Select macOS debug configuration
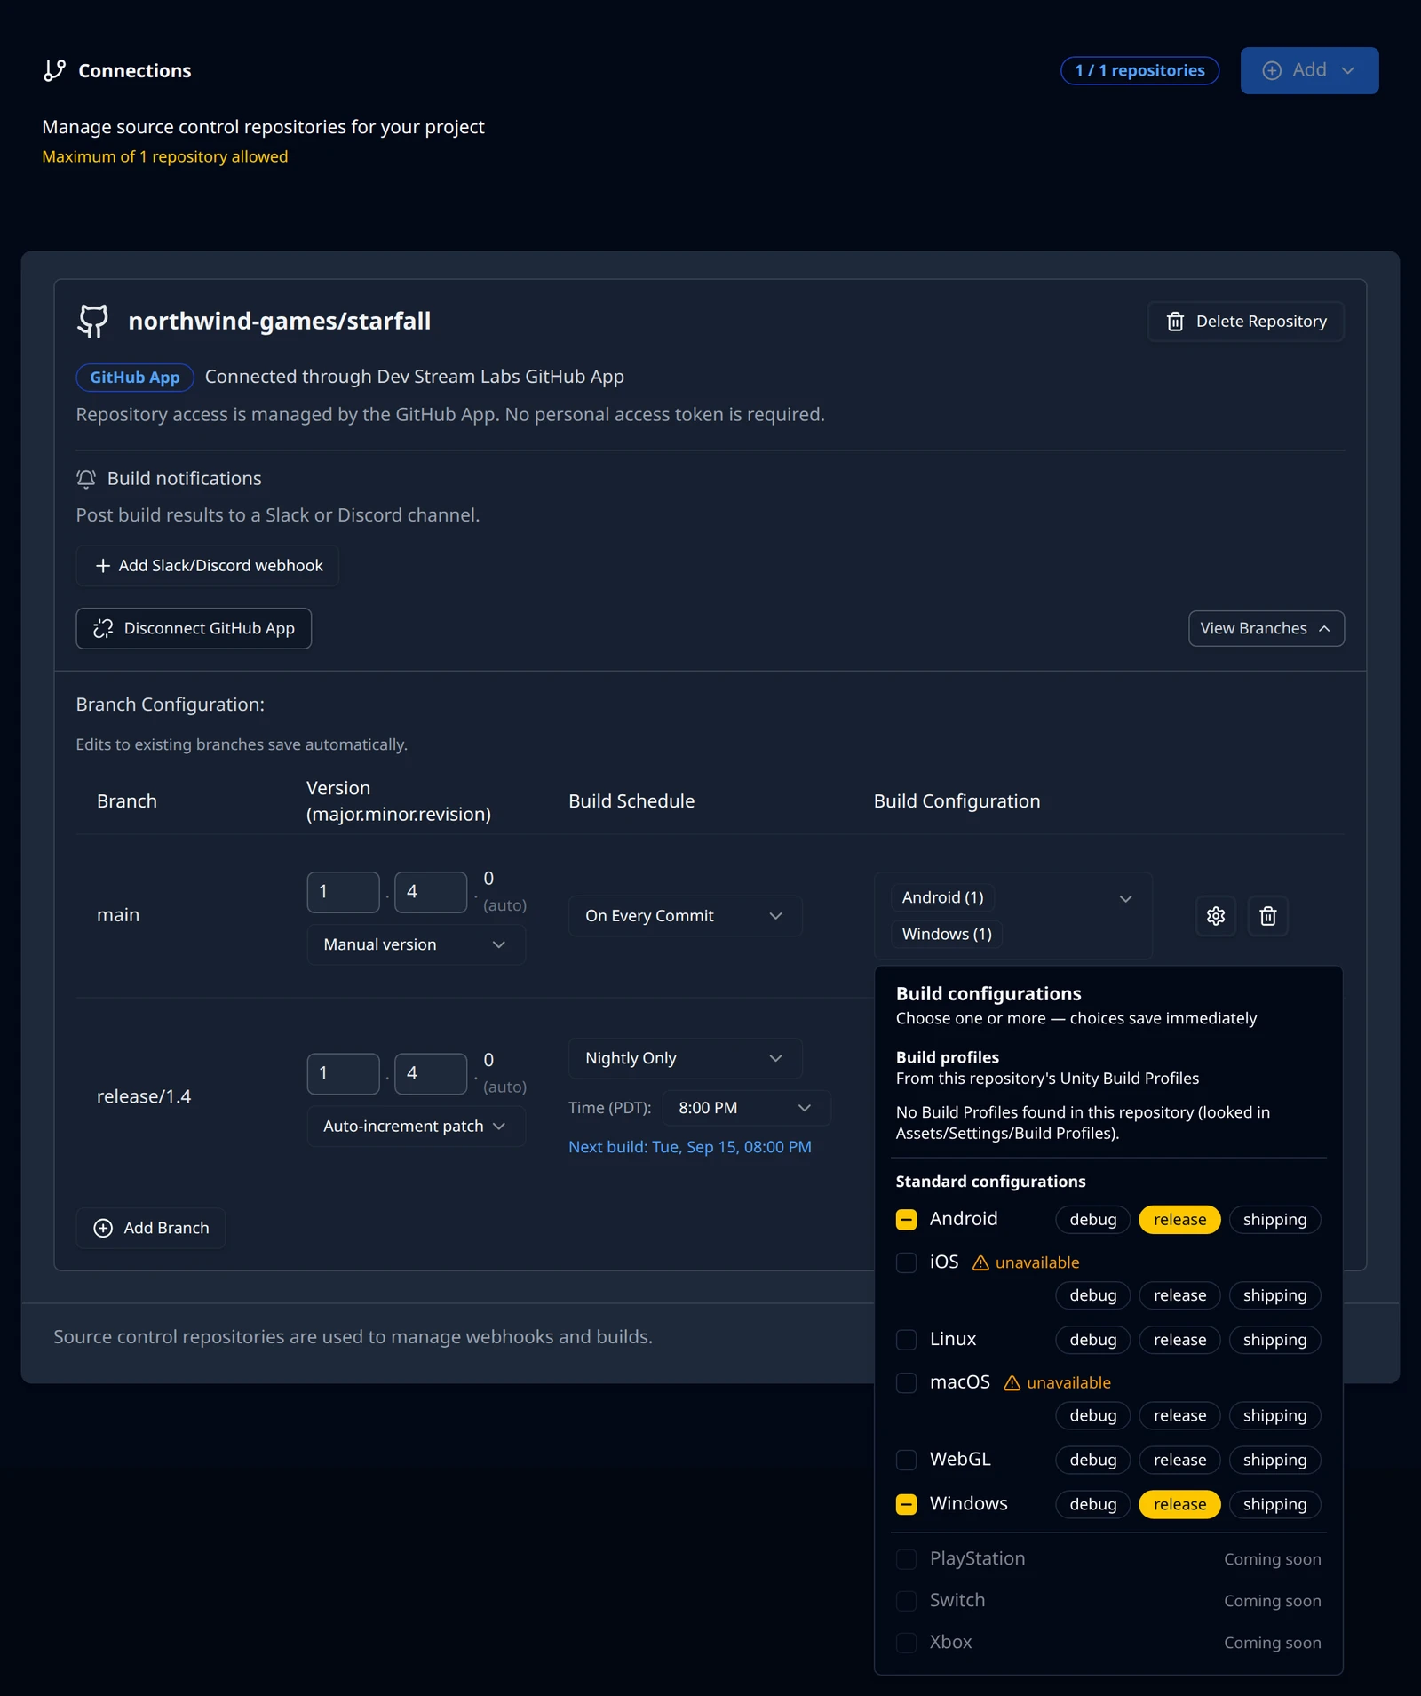 [x=1092, y=1415]
